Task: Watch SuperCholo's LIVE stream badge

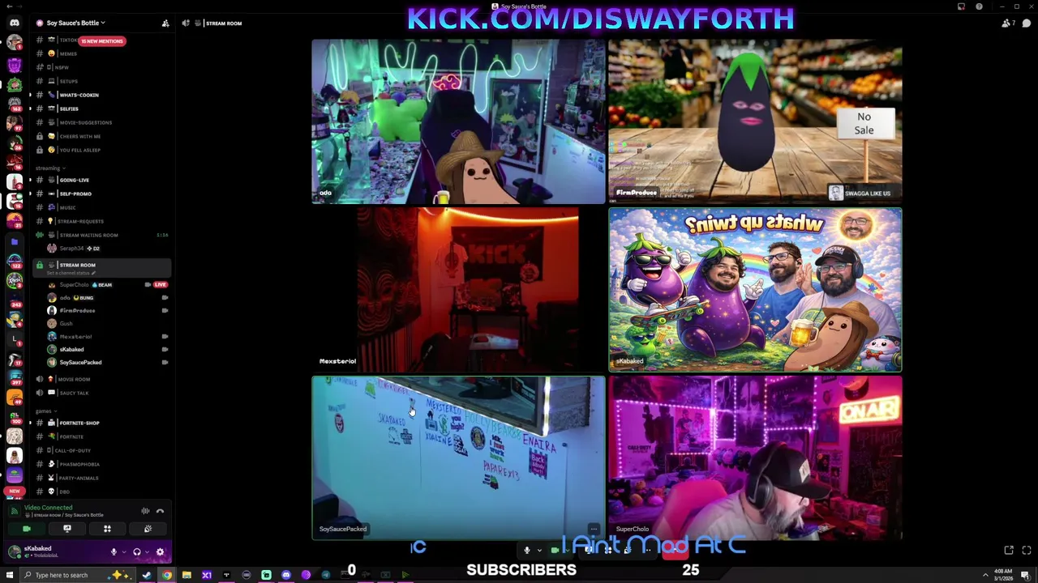Action: coord(160,284)
